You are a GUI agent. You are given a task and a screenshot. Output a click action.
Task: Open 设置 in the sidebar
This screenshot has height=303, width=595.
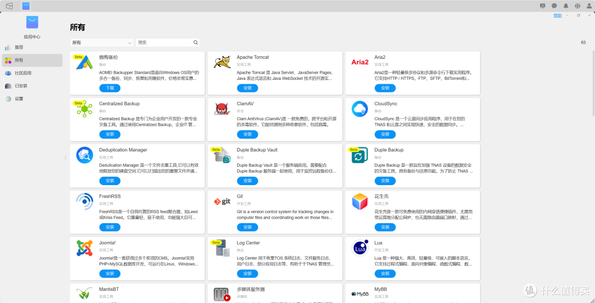coord(33,99)
